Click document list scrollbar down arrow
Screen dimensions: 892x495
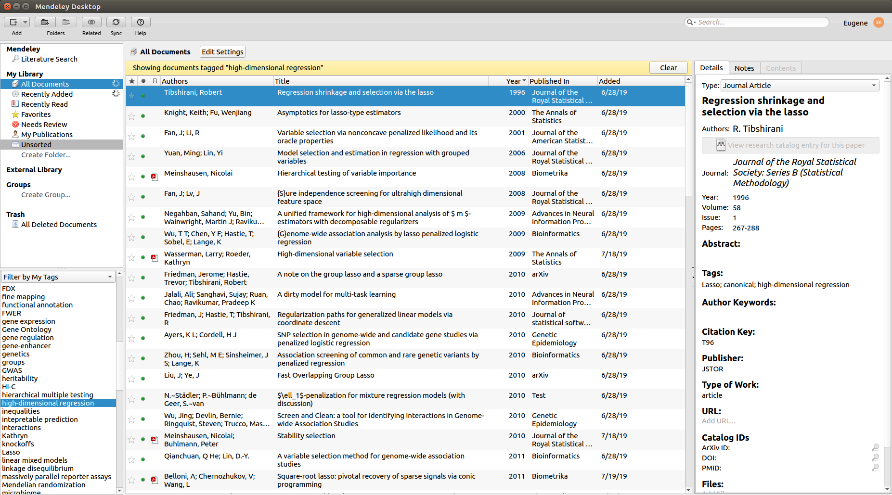(x=688, y=490)
